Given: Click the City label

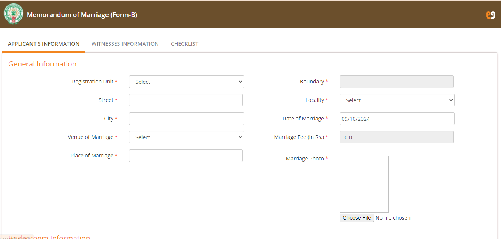Looking at the screenshot, I should pyautogui.click(x=111, y=119).
